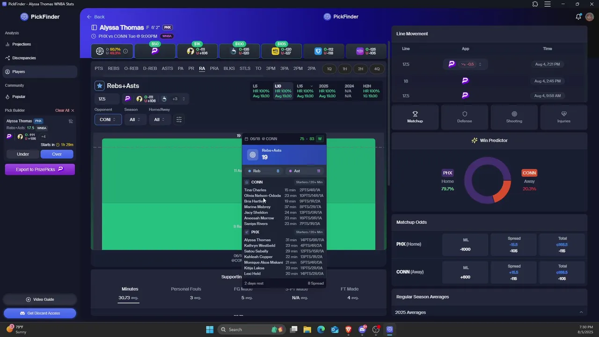The width and height of the screenshot is (599, 337).
Task: Select the H2H hit rate range
Action: [370, 91]
